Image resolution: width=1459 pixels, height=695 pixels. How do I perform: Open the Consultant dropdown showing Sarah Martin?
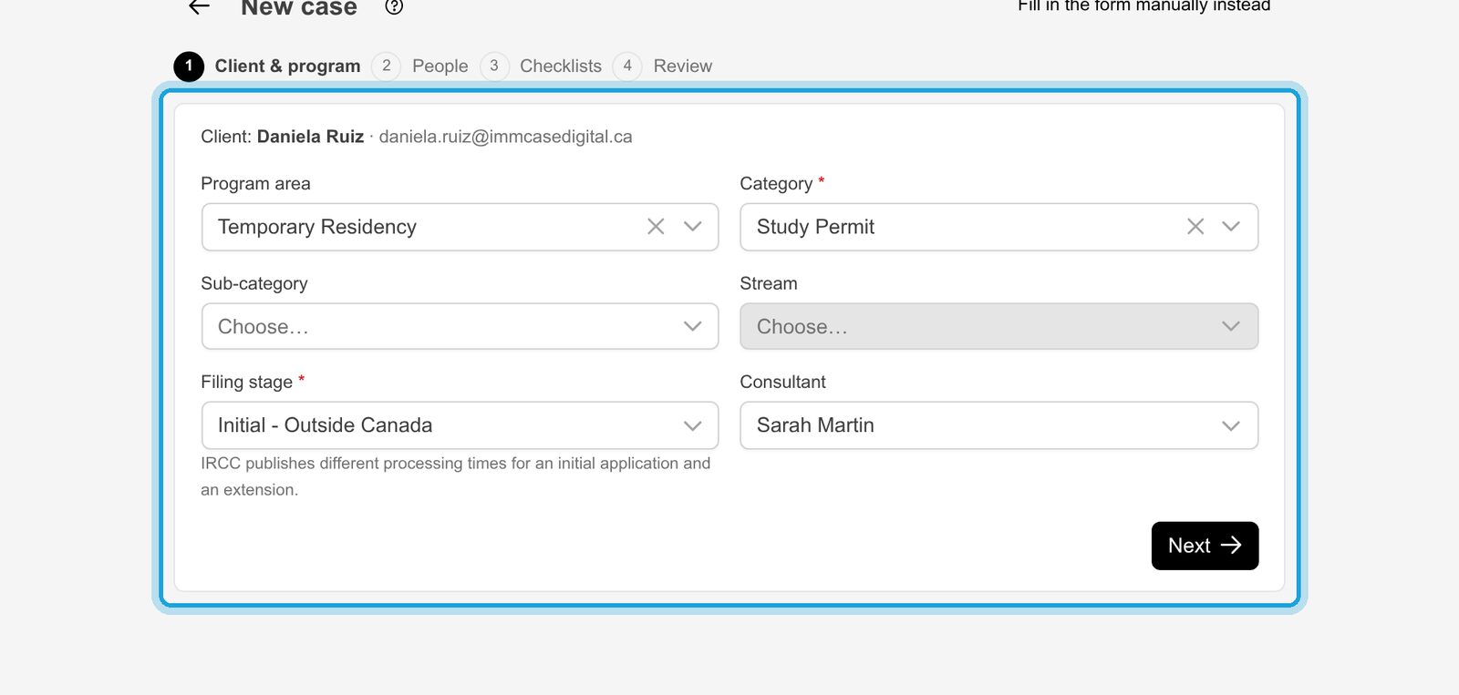(999, 425)
